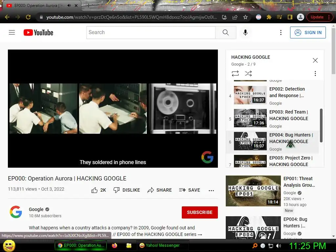Click the SIGN IN button
336x252 pixels.
pos(308,32)
